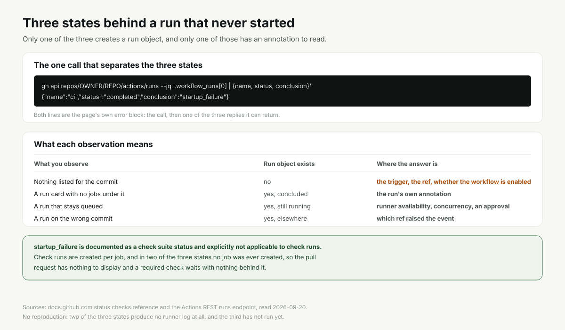Click the 'Sources: docs.github.com status checks reference' footnote
This screenshot has width=565, height=330.
tap(165, 307)
